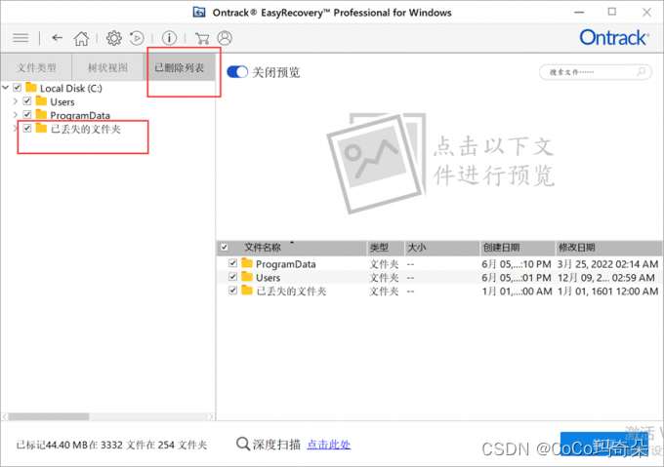Image resolution: width=664 pixels, height=467 pixels.
Task: Switch to the 已删除列表 tab
Action: pyautogui.click(x=179, y=67)
